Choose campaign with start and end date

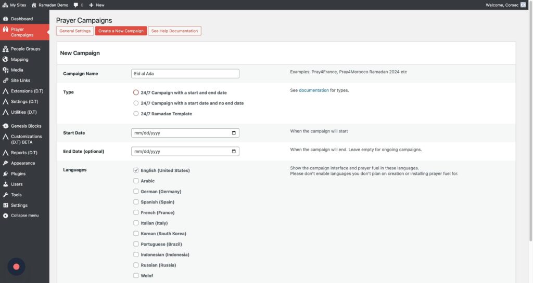coord(136,92)
